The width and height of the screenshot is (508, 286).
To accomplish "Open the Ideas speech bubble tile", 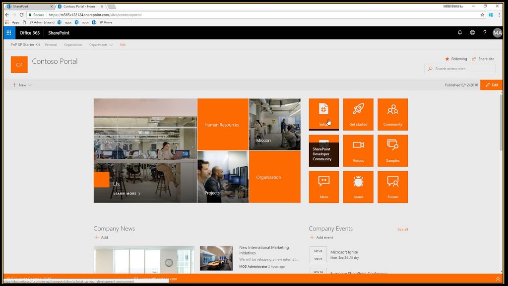I will 323,187.
